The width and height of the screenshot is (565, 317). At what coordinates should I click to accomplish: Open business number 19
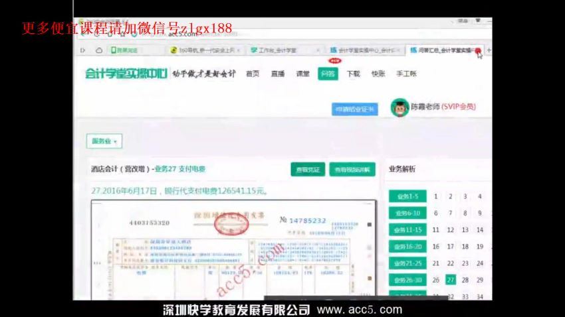point(480,247)
